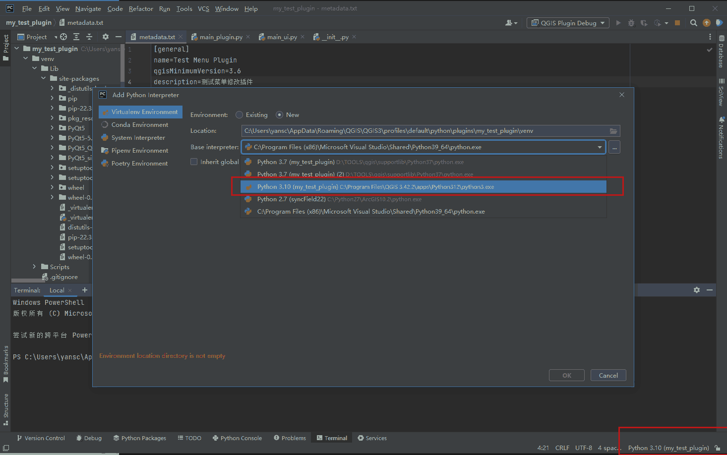Viewport: 727px width, 455px height.
Task: Open the Structure side tool window
Action: [x=5, y=409]
